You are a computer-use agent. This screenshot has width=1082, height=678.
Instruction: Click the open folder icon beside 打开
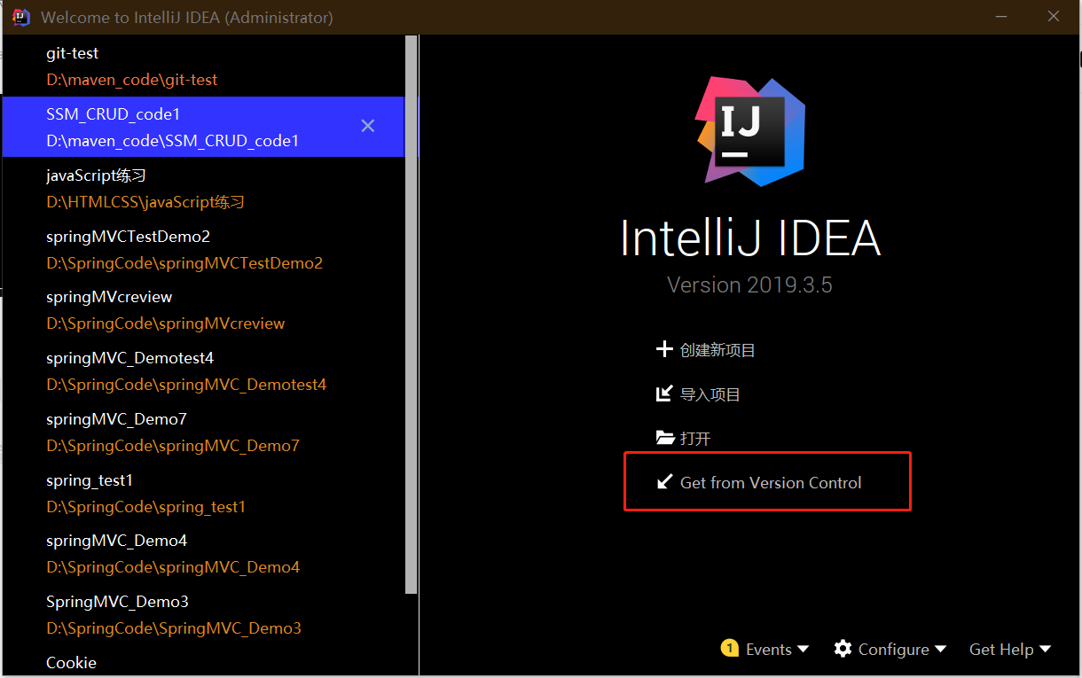pos(665,437)
